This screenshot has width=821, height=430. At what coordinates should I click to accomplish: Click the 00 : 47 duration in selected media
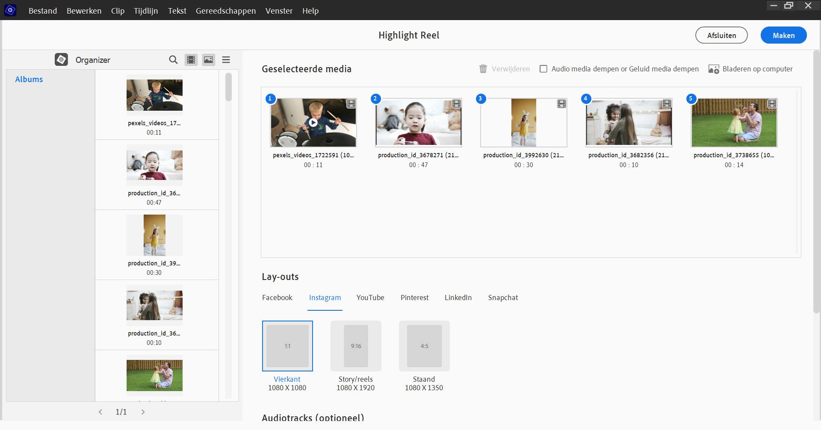[419, 165]
